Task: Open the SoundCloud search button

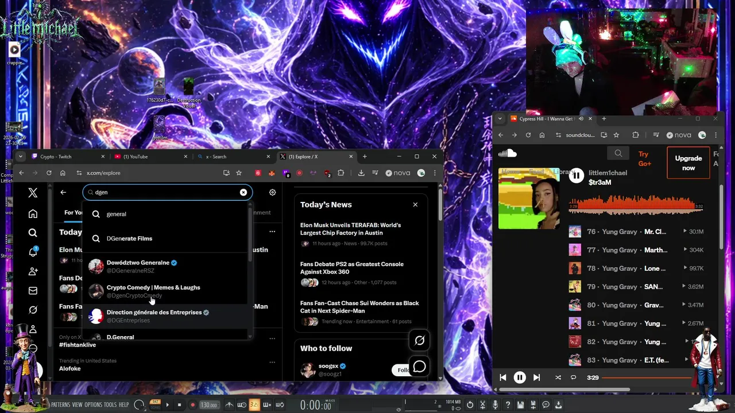Action: coord(618,153)
